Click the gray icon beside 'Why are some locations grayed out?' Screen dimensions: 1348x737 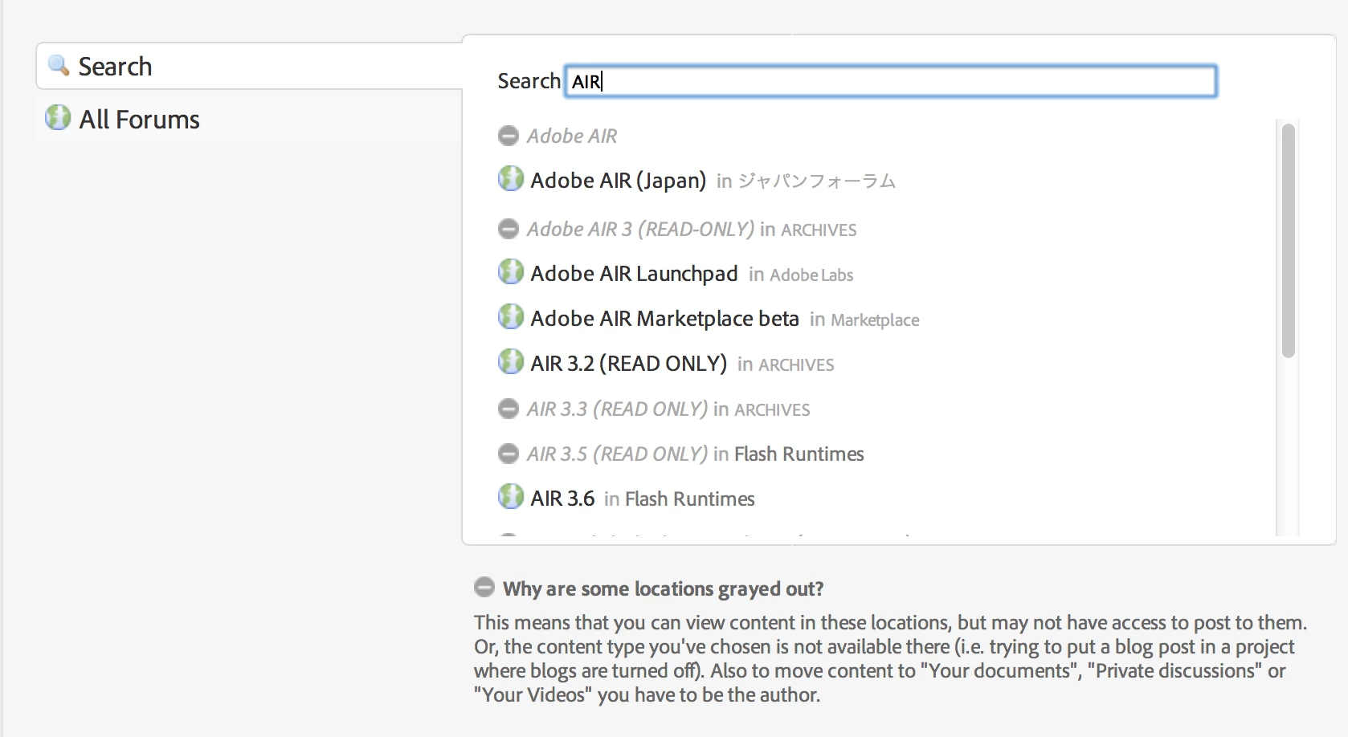[484, 587]
